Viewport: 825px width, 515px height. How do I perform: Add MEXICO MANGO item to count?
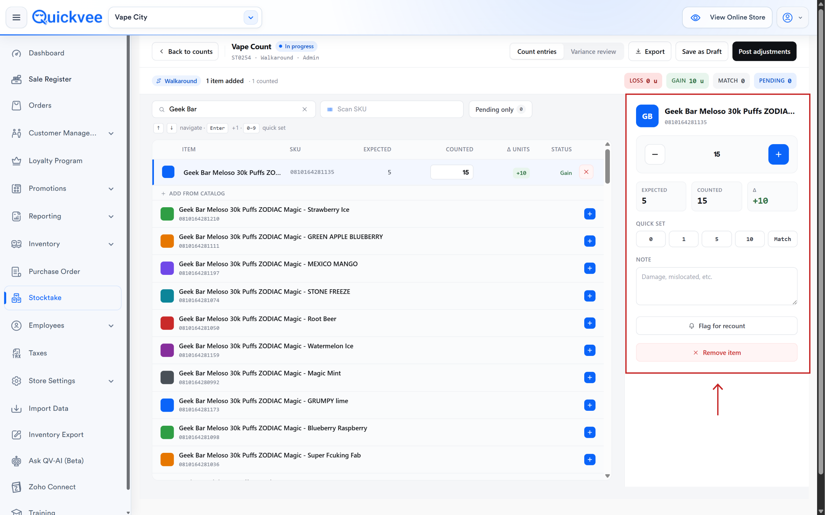click(x=590, y=268)
